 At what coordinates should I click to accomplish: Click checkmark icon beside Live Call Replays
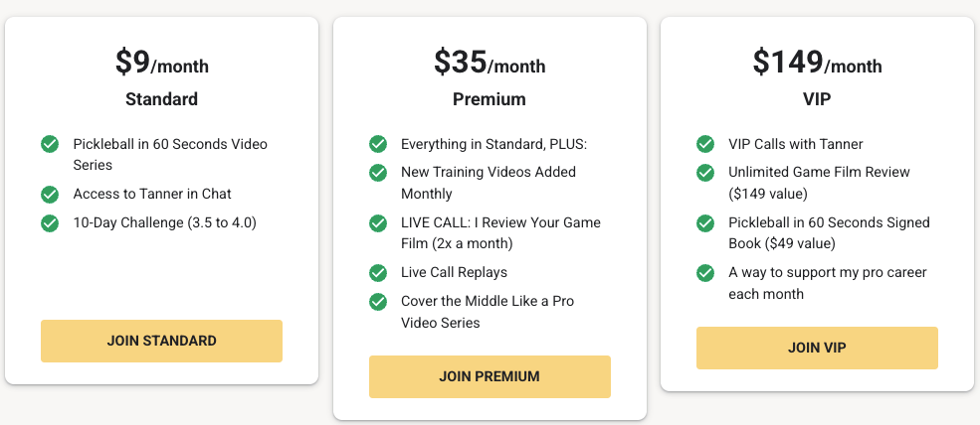click(377, 273)
